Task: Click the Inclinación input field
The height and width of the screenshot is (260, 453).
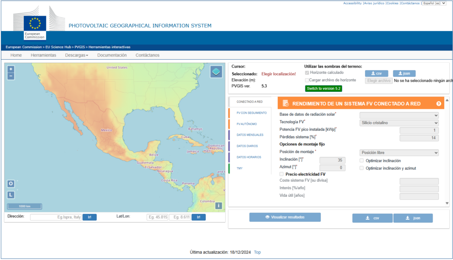Action: (x=332, y=160)
